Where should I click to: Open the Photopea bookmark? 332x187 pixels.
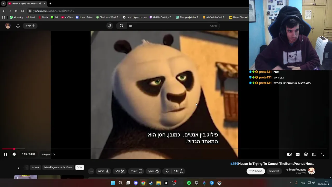pos(188,17)
